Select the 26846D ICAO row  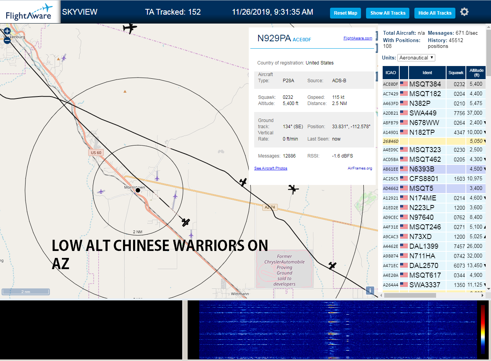(x=435, y=141)
